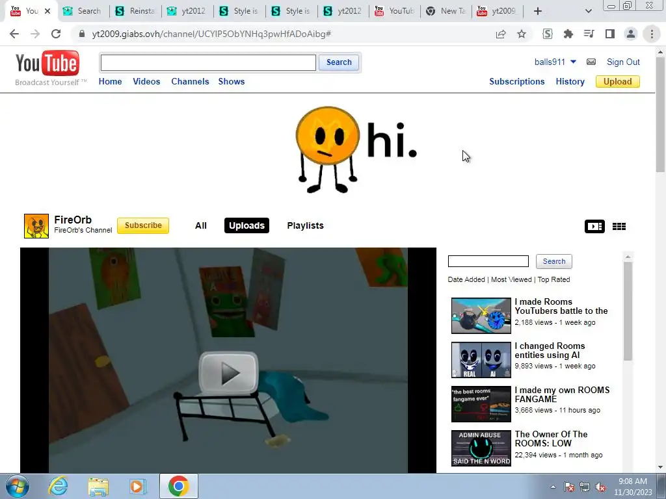The image size is (666, 499).
Task: Switch to player view layout icon
Action: pos(594,226)
